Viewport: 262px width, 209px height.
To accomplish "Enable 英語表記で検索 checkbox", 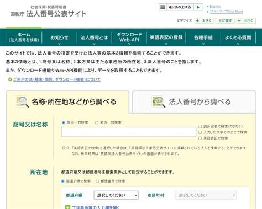I will coord(200,138).
